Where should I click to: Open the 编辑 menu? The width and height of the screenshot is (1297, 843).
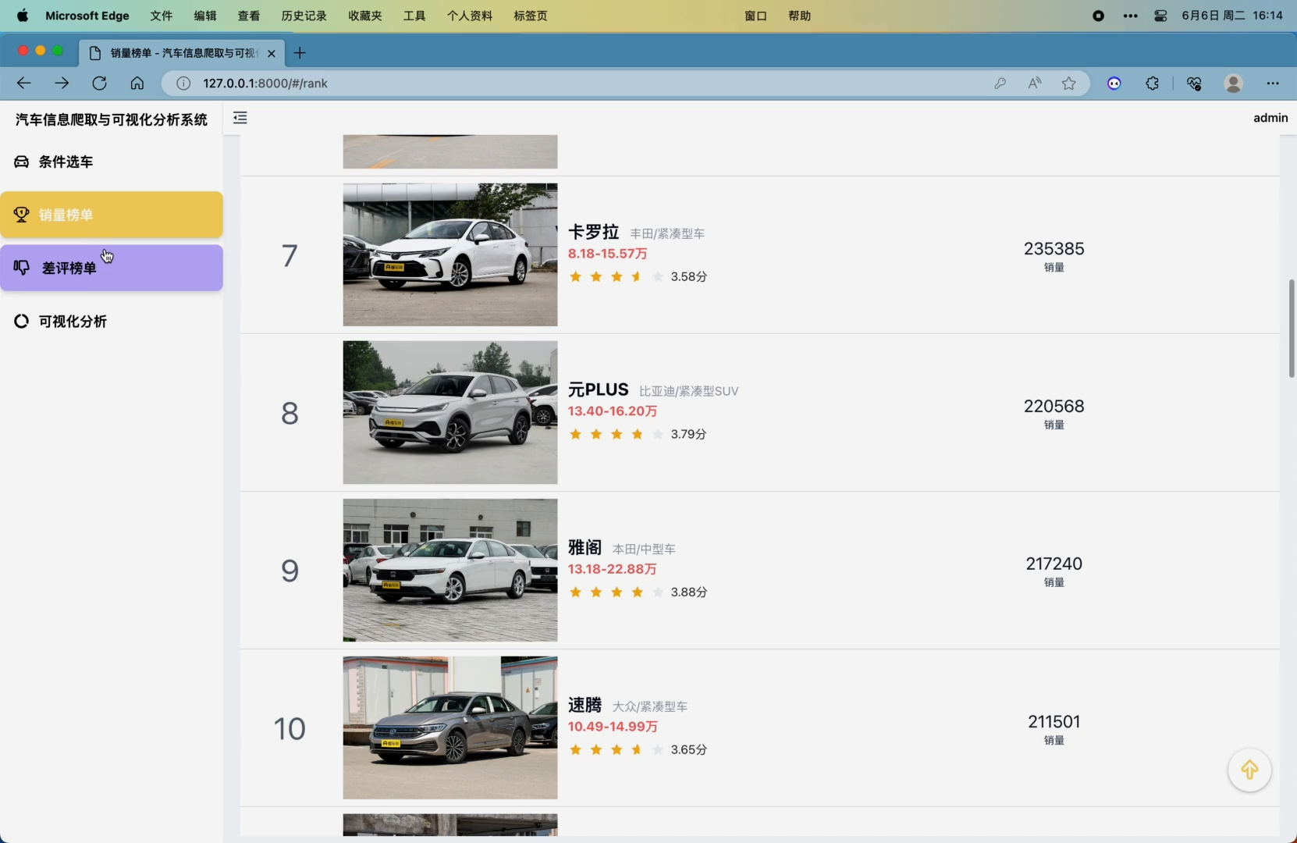[x=205, y=16]
